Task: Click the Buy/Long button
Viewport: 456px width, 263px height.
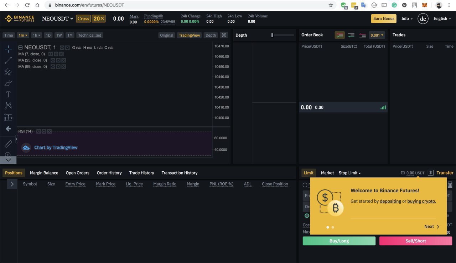Action: coord(339,241)
